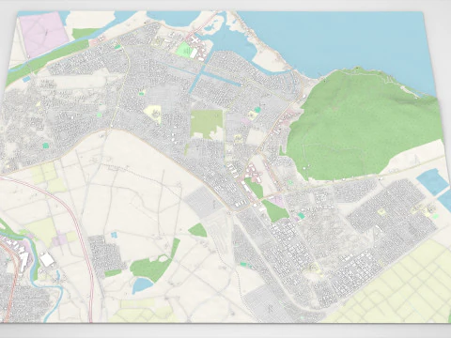Click the blue rectangular reservoir beside the hill
Image resolution: width=451 pixels, height=338 pixels.
tap(432, 182)
